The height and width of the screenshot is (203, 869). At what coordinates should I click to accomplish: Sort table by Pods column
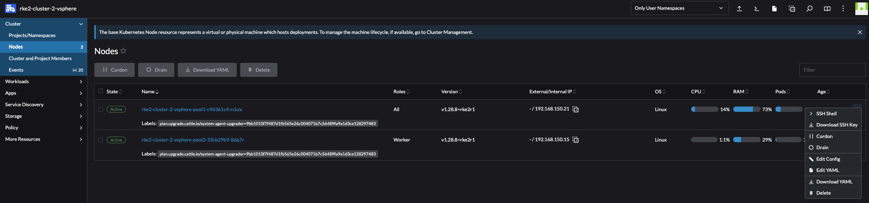pos(783,92)
